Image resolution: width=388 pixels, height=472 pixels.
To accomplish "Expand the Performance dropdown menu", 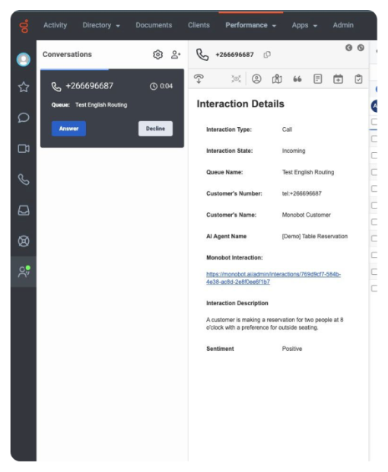I will click(x=250, y=25).
